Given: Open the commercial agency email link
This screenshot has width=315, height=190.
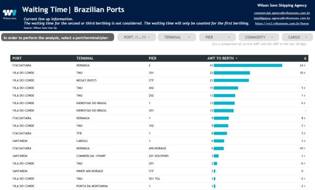Looking at the screenshot, I should pyautogui.click(x=282, y=13).
